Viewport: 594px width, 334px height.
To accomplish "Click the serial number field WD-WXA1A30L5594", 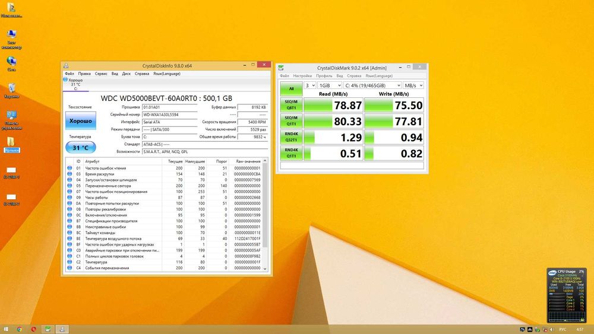I will [x=170, y=114].
